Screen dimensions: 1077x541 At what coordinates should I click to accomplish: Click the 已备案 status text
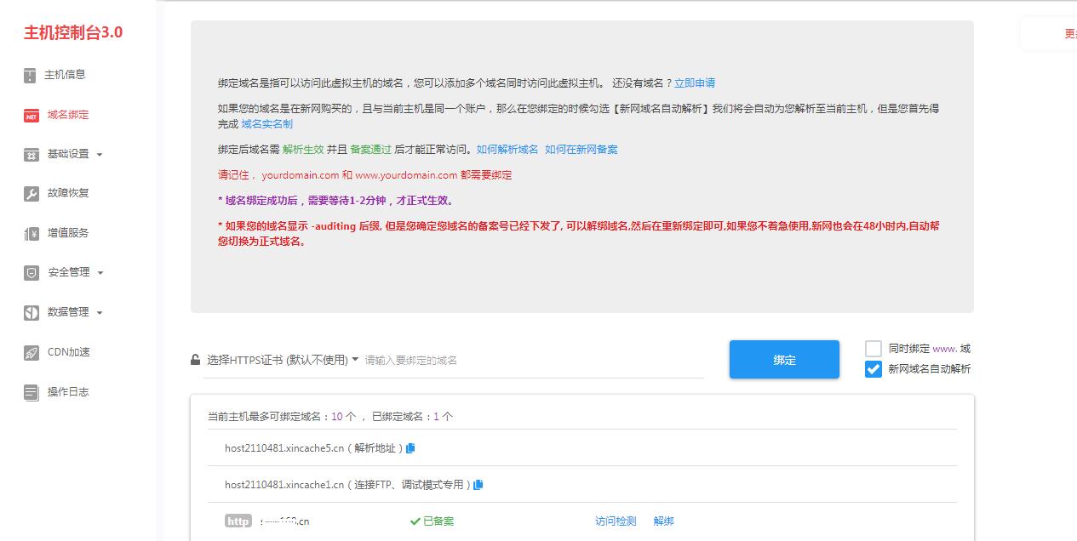tap(432, 521)
